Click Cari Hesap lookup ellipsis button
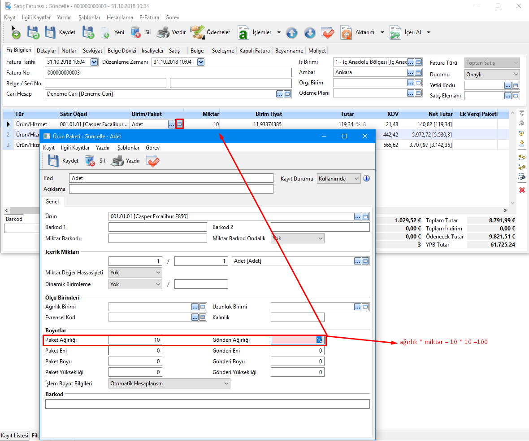 coord(280,94)
